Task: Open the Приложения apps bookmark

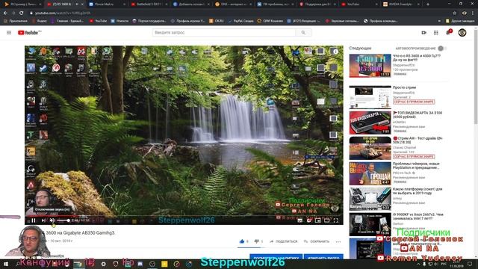Action: (x=16, y=21)
